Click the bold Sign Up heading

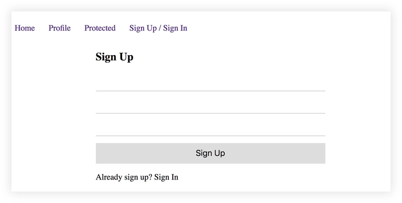coord(115,57)
